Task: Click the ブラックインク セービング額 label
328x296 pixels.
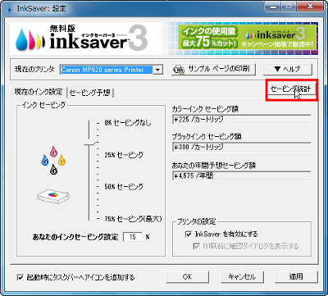Action: [207, 136]
